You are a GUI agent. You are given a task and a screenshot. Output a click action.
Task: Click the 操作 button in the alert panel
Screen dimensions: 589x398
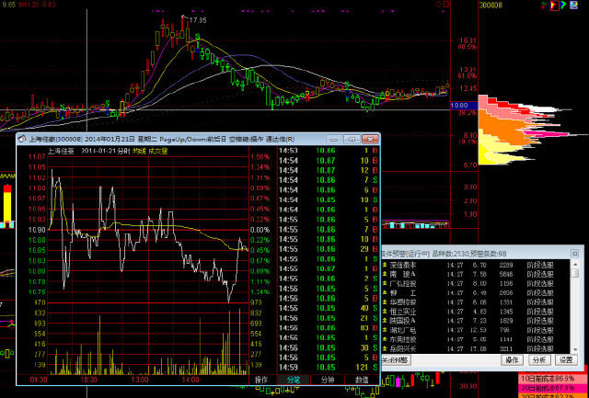512,360
